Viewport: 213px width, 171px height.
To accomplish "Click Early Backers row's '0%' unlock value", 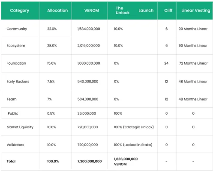I will tap(116, 82).
